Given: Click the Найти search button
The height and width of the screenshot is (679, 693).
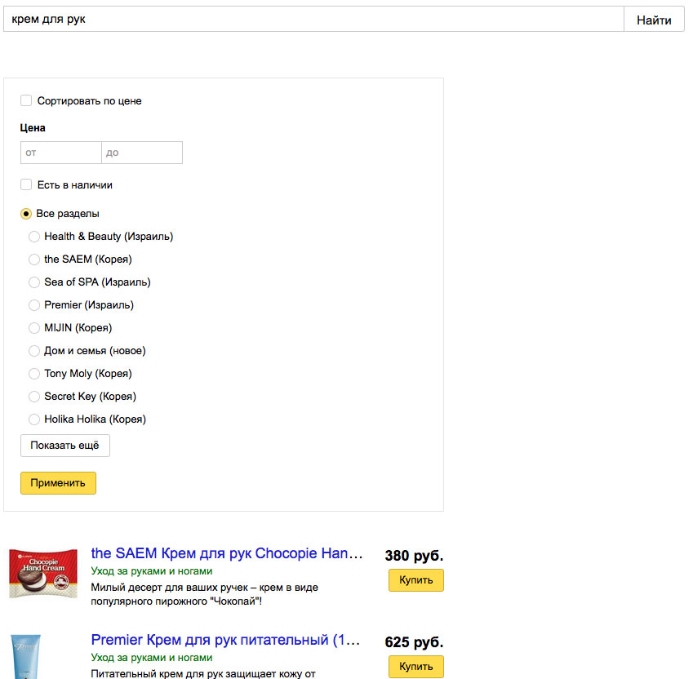Looking at the screenshot, I should coord(654,20).
